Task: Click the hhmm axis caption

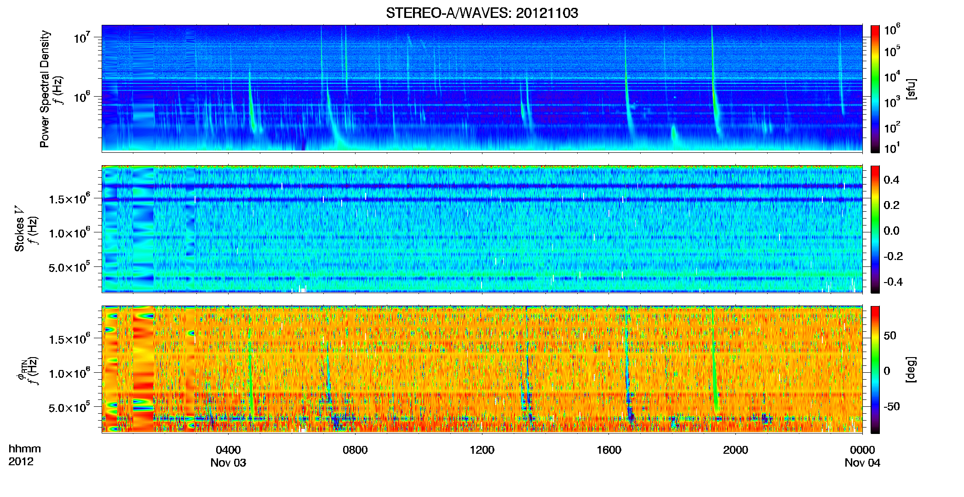Action: click(25, 449)
